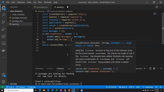Viewport: 164px width, 92px height.
Task: Switch to OUTPUT panel tab
Action: (x=50, y=68)
